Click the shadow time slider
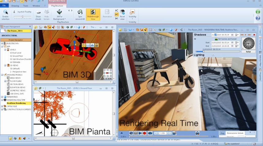The width and height of the screenshot is (263, 146). (x=218, y=52)
